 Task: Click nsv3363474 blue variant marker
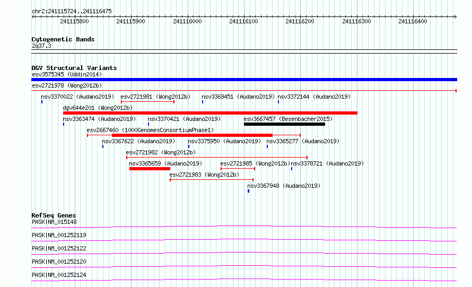64,124
